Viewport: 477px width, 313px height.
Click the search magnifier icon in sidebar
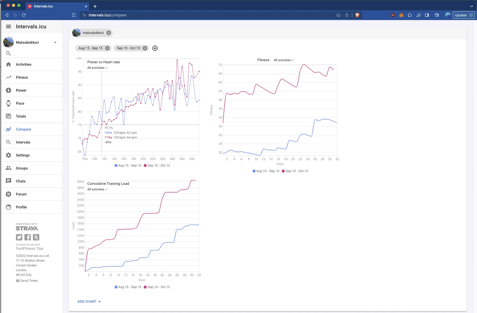point(8,53)
